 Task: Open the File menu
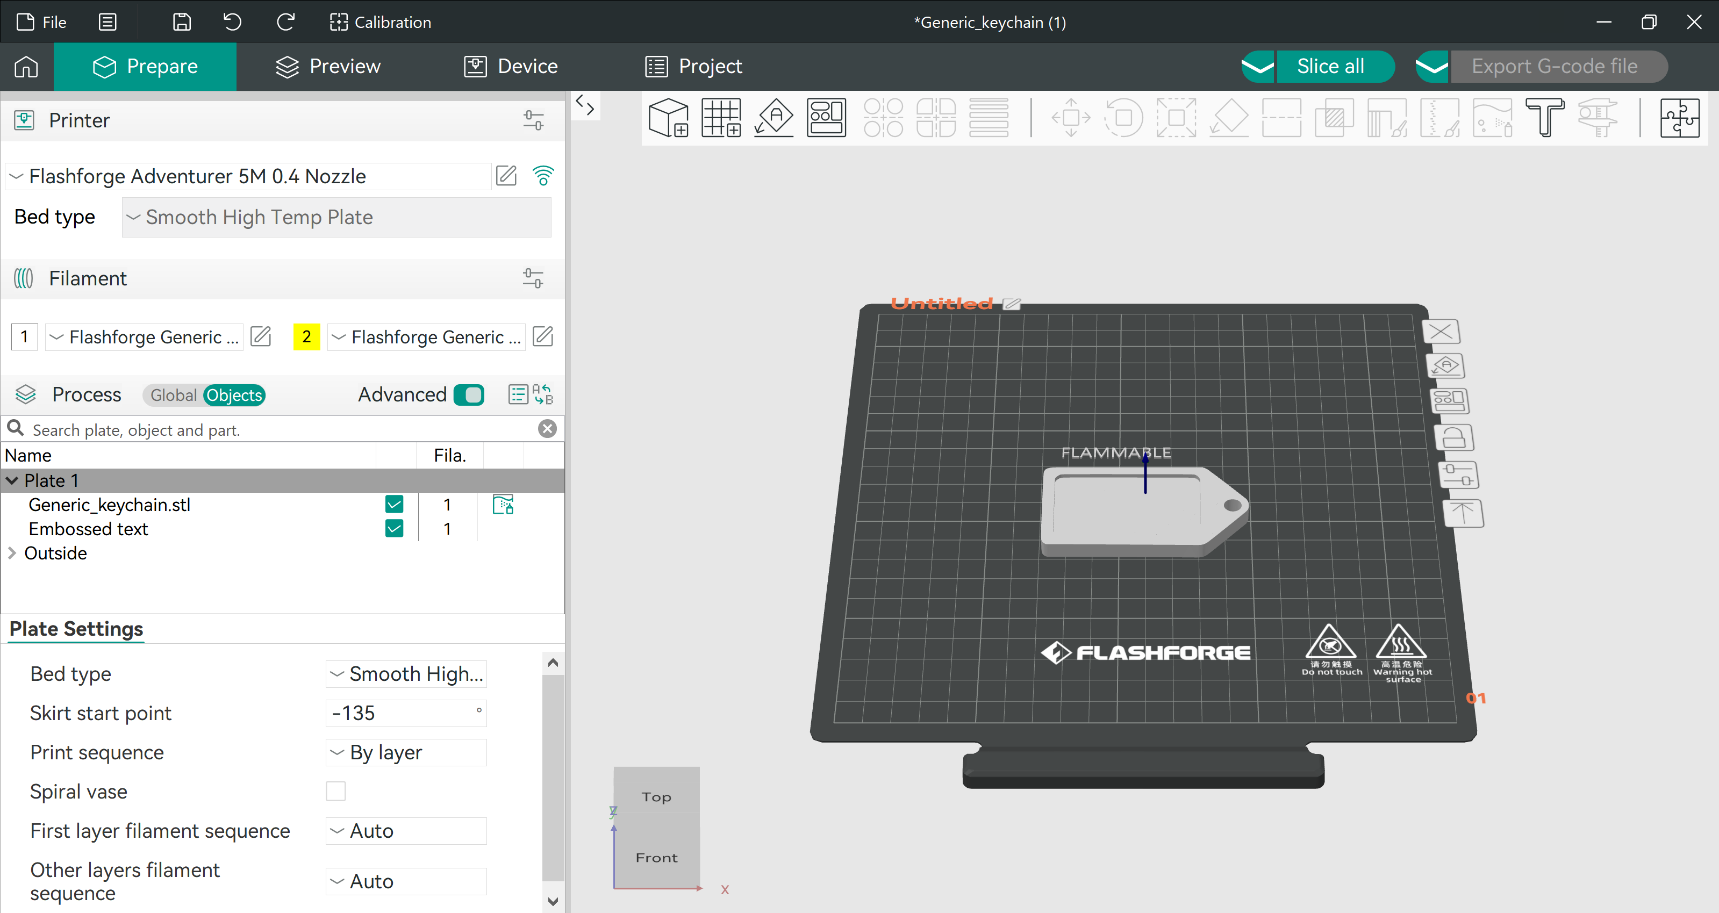click(x=41, y=22)
